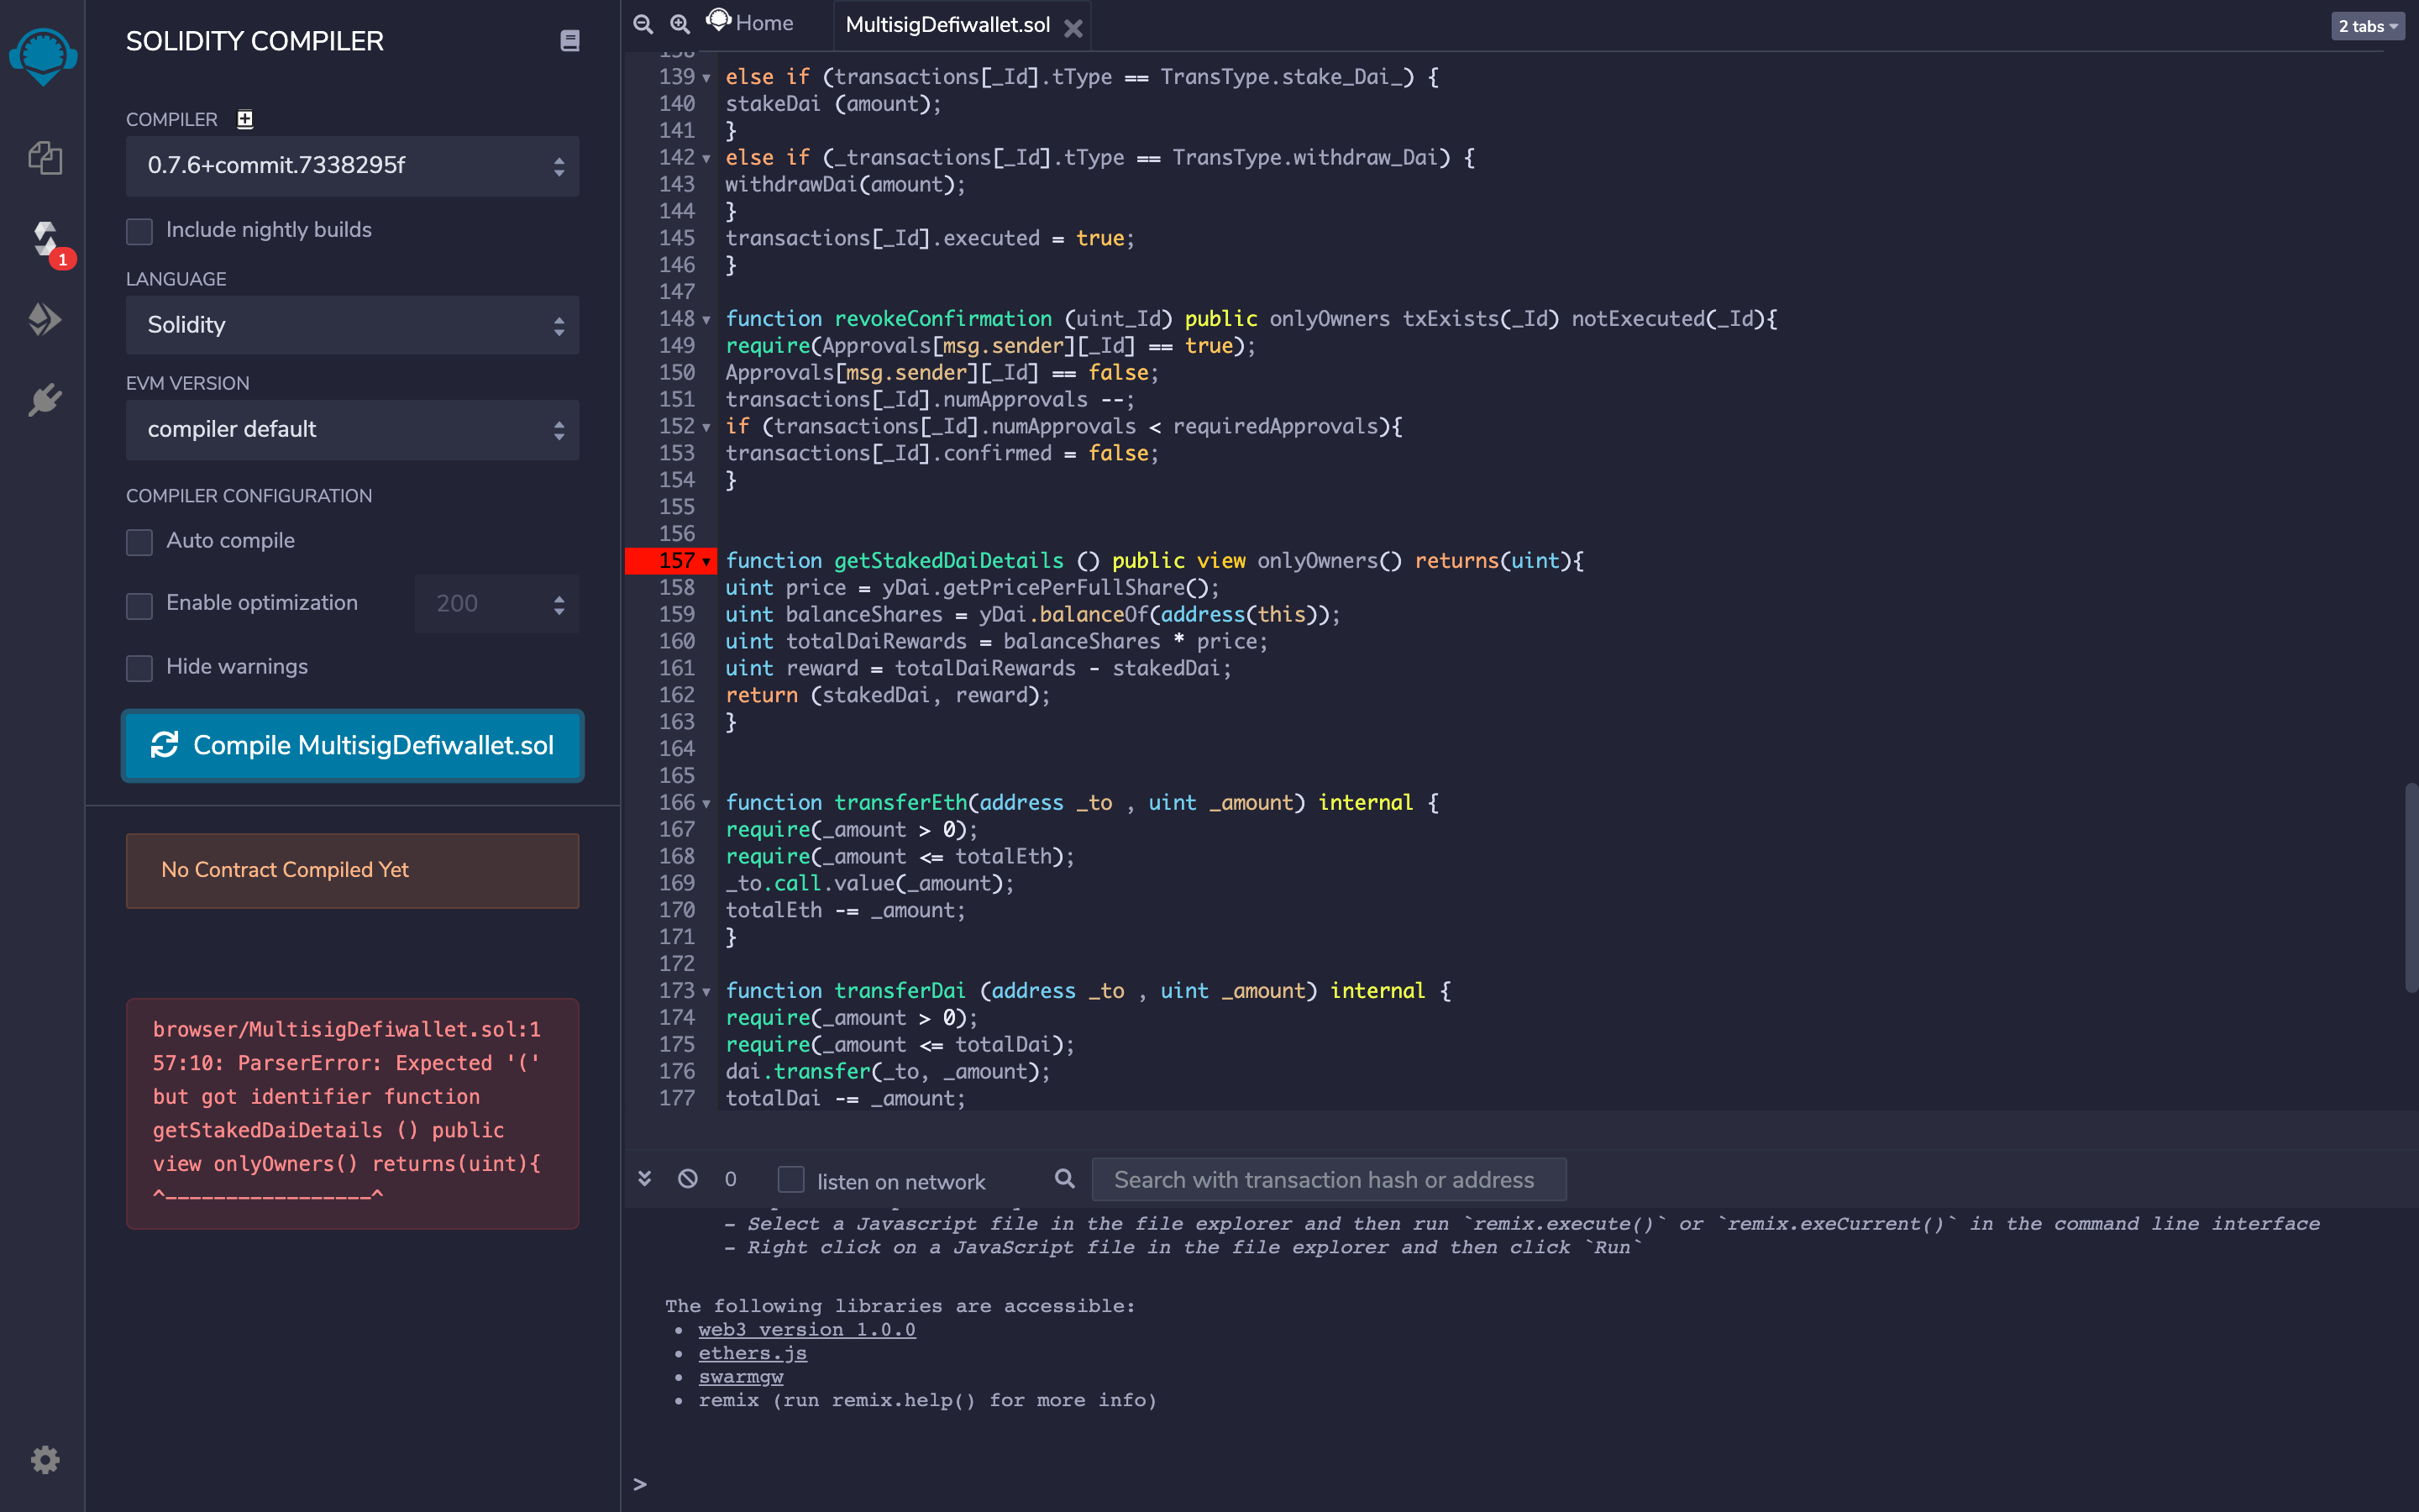
Task: Collapse transferDai fold at line 173
Action: pyautogui.click(x=706, y=991)
